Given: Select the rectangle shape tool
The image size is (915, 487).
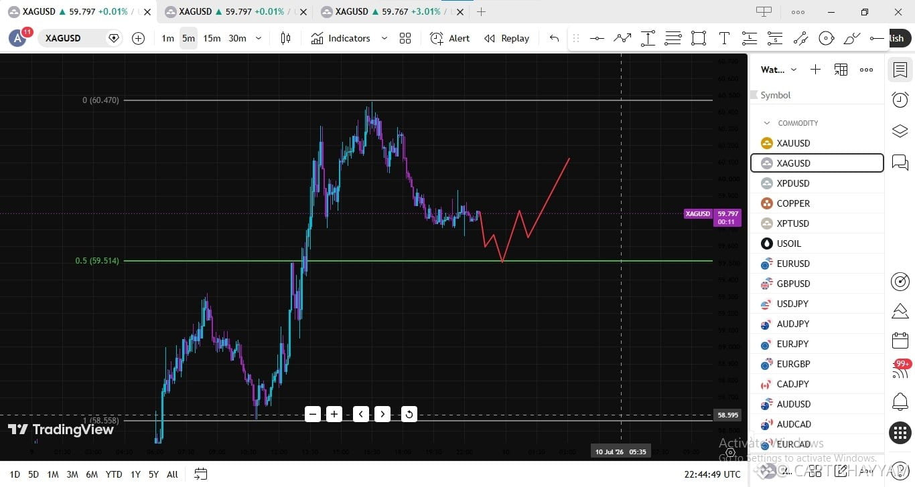Looking at the screenshot, I should [x=699, y=38].
